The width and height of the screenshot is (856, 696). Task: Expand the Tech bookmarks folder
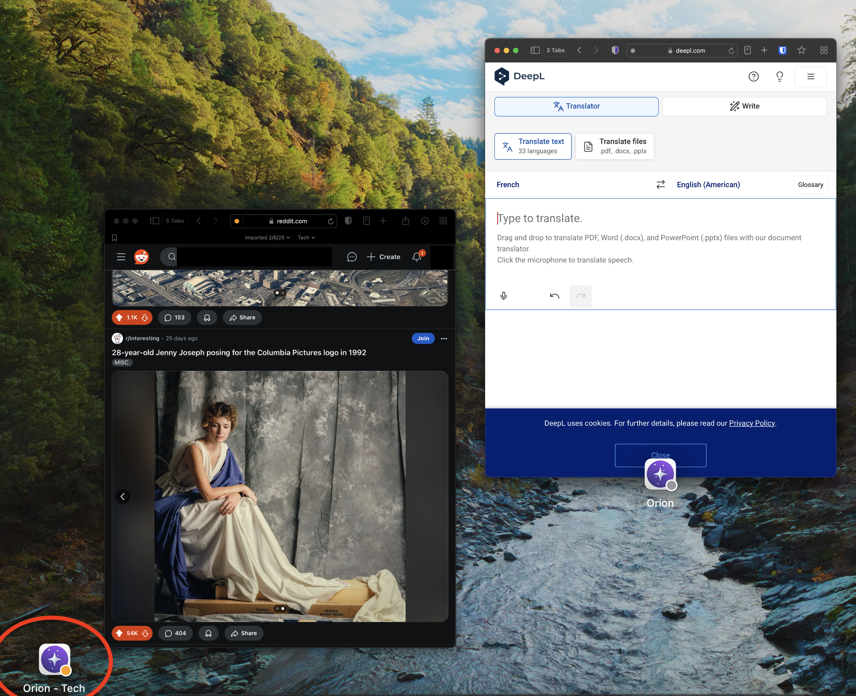point(306,237)
